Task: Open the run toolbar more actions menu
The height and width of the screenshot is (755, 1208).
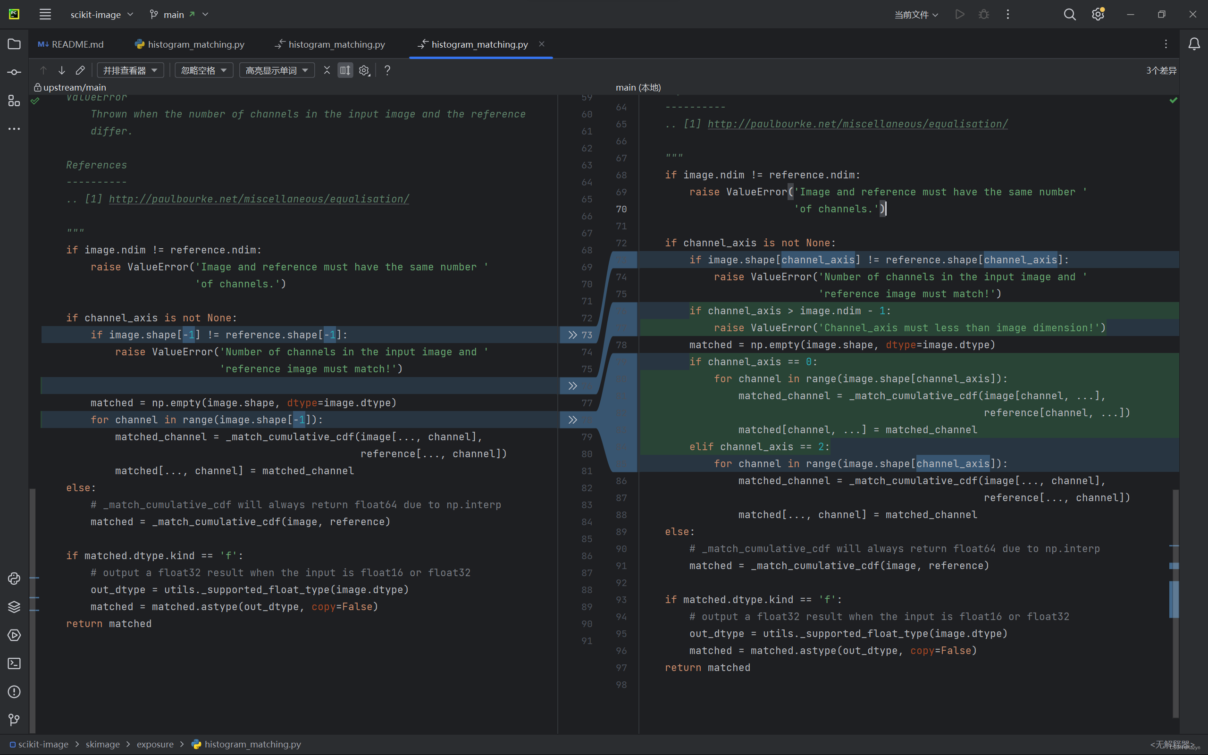Action: 1008,15
